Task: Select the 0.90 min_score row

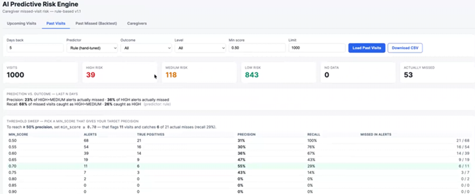Action: point(239,192)
